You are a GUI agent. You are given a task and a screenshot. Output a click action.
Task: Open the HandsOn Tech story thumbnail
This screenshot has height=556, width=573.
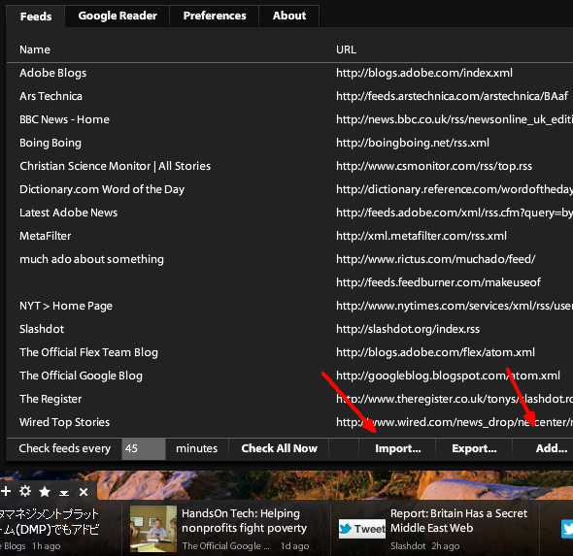(153, 529)
